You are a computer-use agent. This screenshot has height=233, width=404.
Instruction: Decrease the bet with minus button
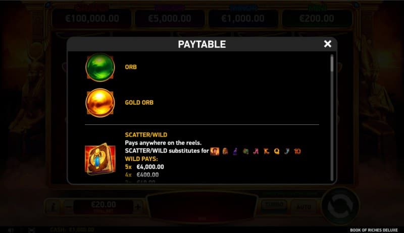(x=69, y=206)
